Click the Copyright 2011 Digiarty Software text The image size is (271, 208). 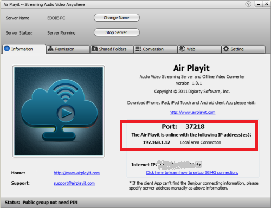(x=192, y=92)
